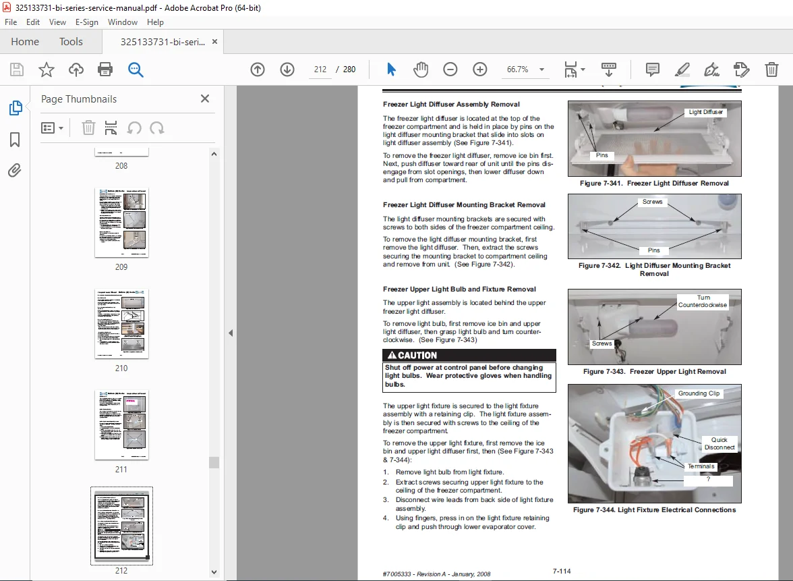
Task: Expand the fit page options arrow
Action: pos(583,70)
